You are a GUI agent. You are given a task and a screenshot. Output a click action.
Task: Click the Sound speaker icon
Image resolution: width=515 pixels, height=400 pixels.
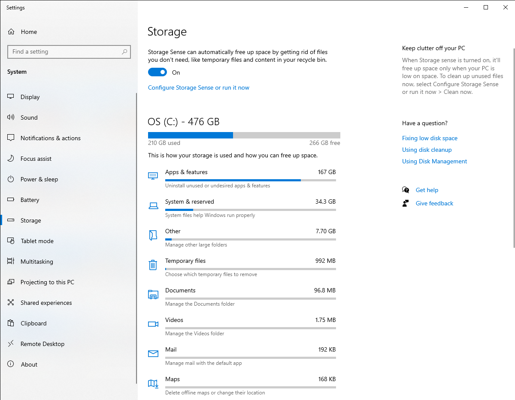click(x=11, y=117)
